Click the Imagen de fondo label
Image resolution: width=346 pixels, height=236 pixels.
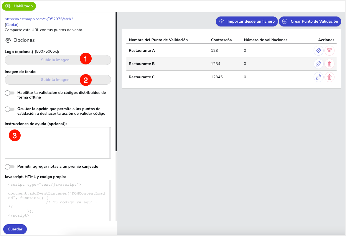point(21,72)
